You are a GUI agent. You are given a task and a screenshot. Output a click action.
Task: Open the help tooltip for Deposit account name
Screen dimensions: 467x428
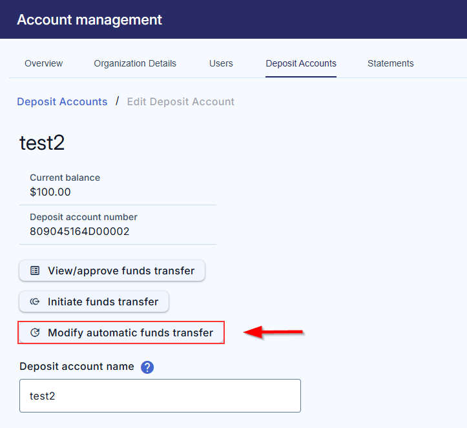(x=147, y=367)
